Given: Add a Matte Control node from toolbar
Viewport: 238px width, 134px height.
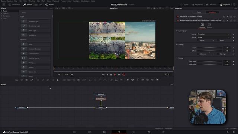Looking at the screenshot, I should click(x=74, y=80).
